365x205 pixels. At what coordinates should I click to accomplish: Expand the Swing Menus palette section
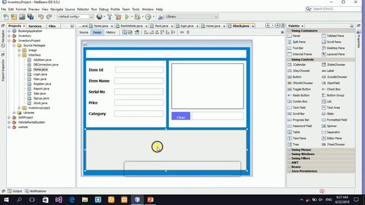289,150
